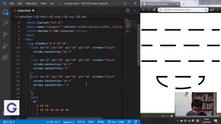Go back in the browser
The image size is (221, 124).
coord(144,10)
